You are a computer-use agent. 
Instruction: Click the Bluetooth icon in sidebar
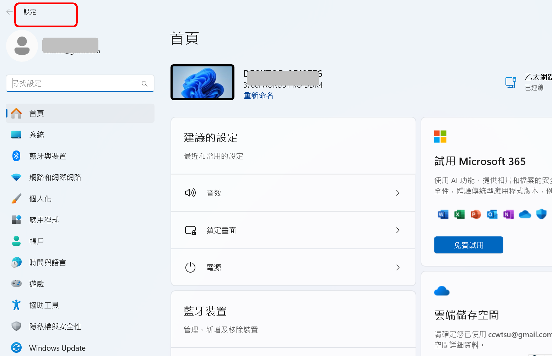[16, 156]
